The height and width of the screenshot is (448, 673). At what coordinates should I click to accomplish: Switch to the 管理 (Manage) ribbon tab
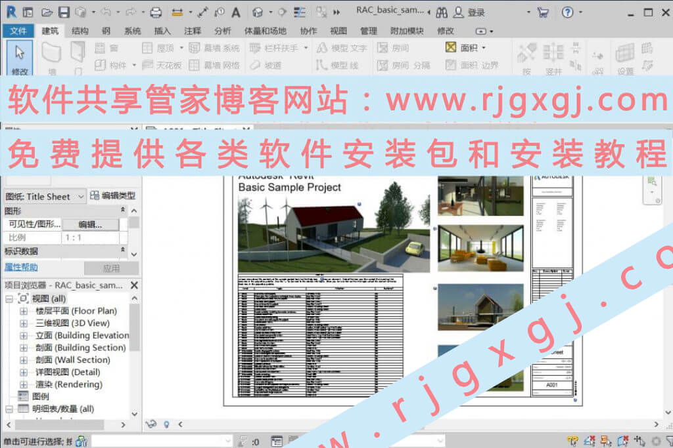pyautogui.click(x=369, y=31)
